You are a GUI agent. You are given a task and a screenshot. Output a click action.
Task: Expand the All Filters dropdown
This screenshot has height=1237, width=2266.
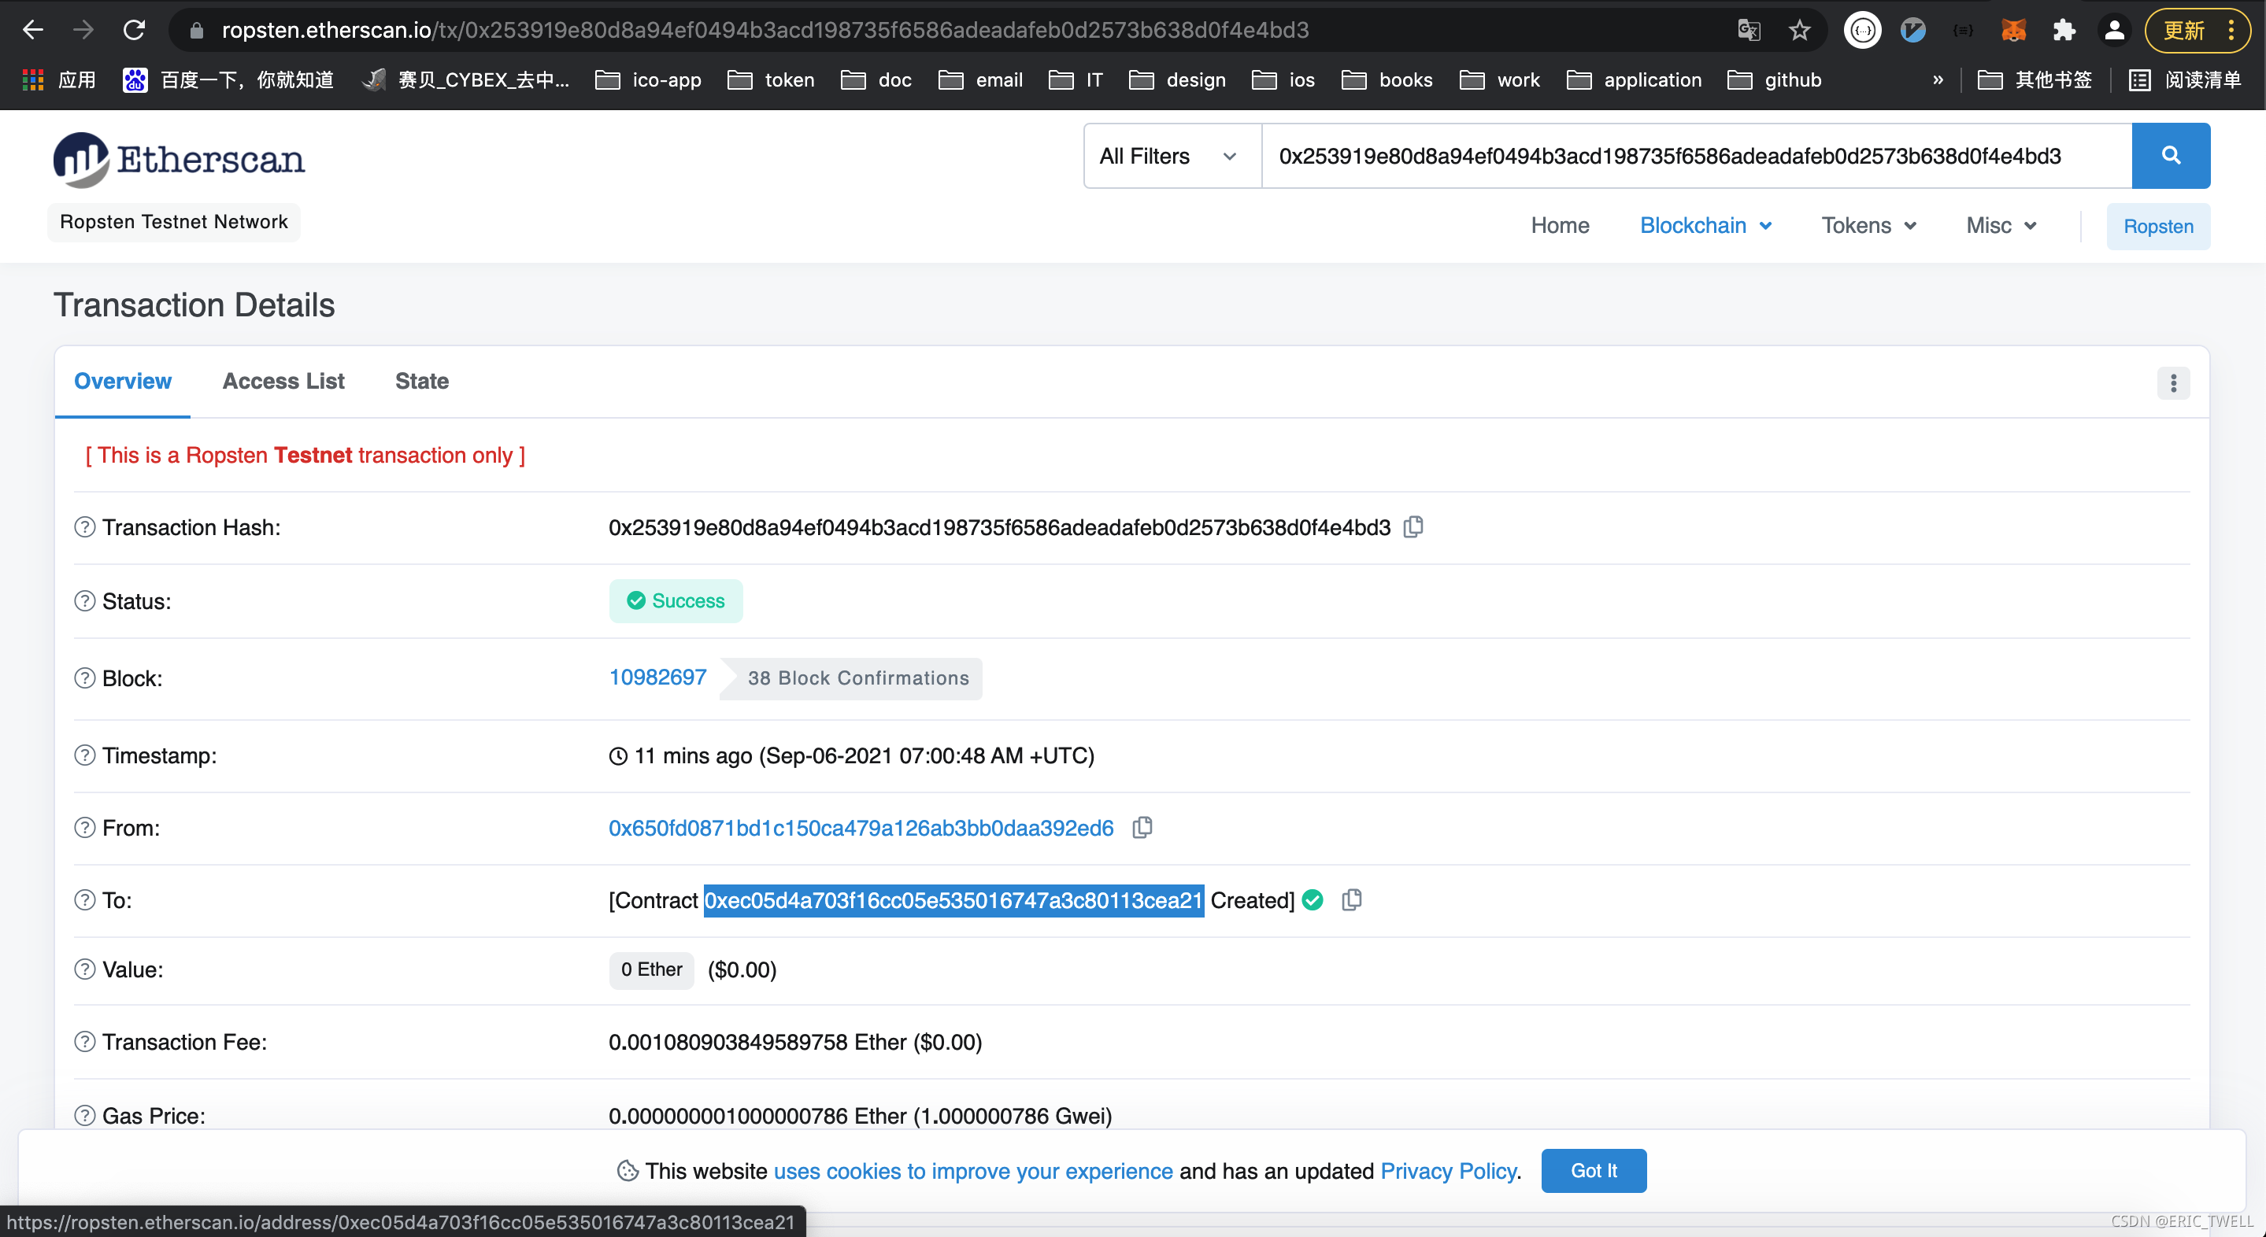[x=1170, y=156]
